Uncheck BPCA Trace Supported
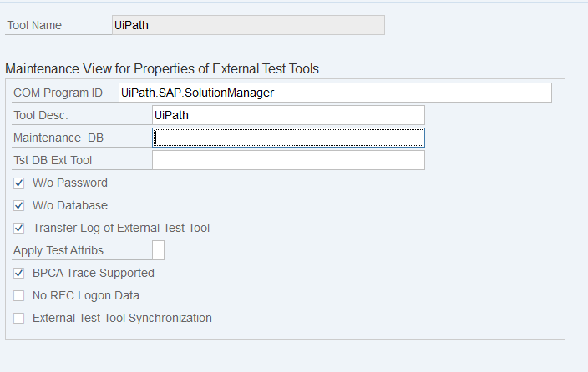 [18, 273]
